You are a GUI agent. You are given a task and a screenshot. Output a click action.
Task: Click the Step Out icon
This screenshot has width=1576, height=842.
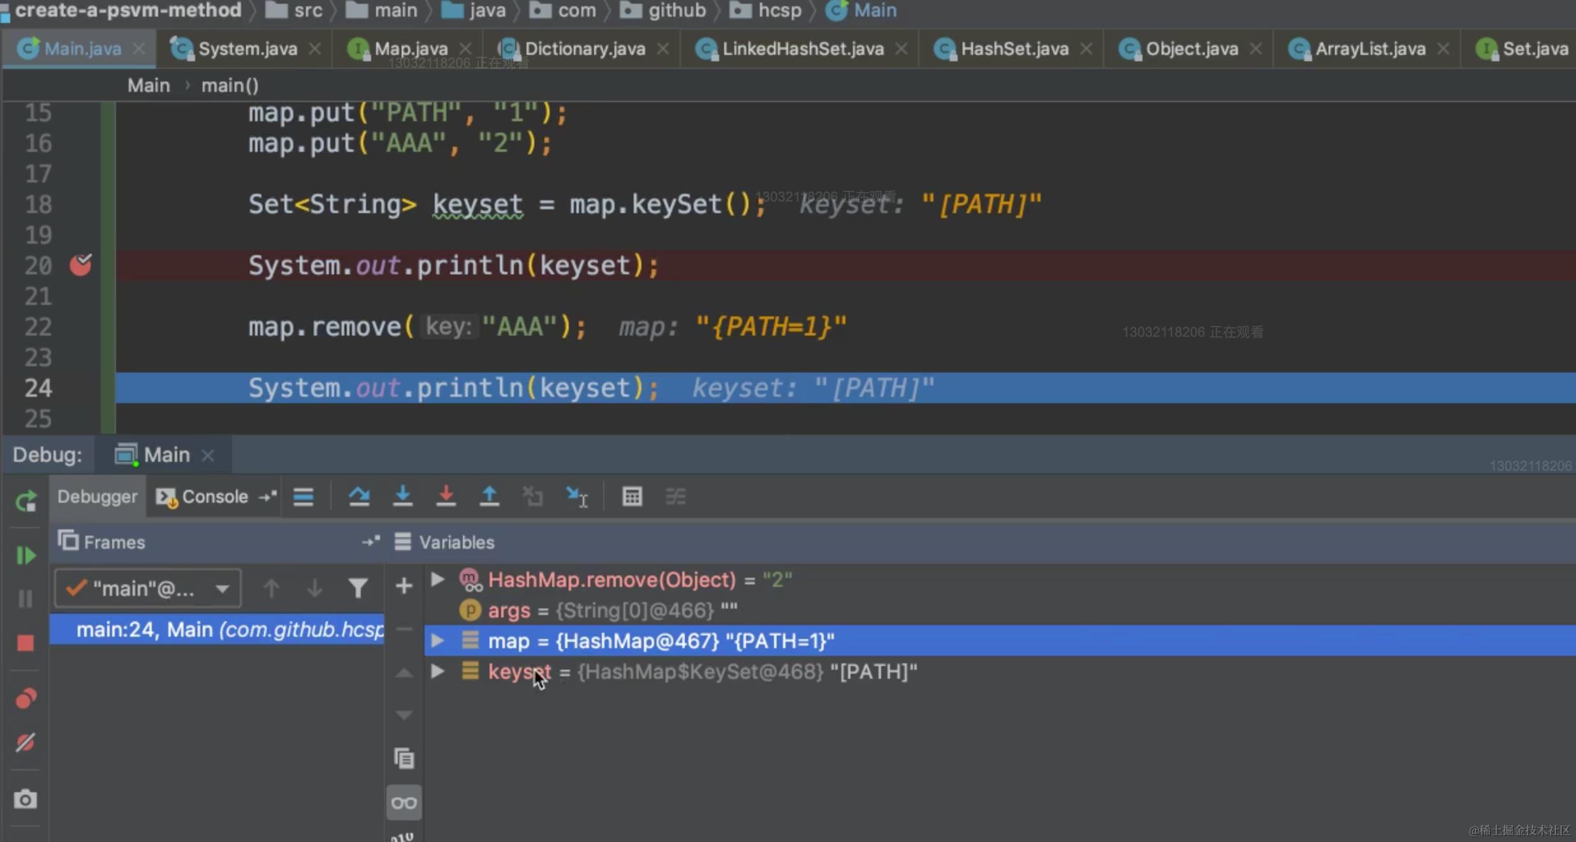489,496
